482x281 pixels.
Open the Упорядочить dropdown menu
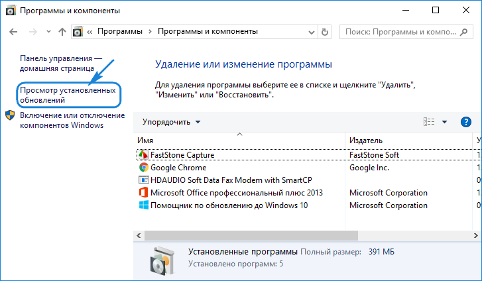tap(170, 122)
